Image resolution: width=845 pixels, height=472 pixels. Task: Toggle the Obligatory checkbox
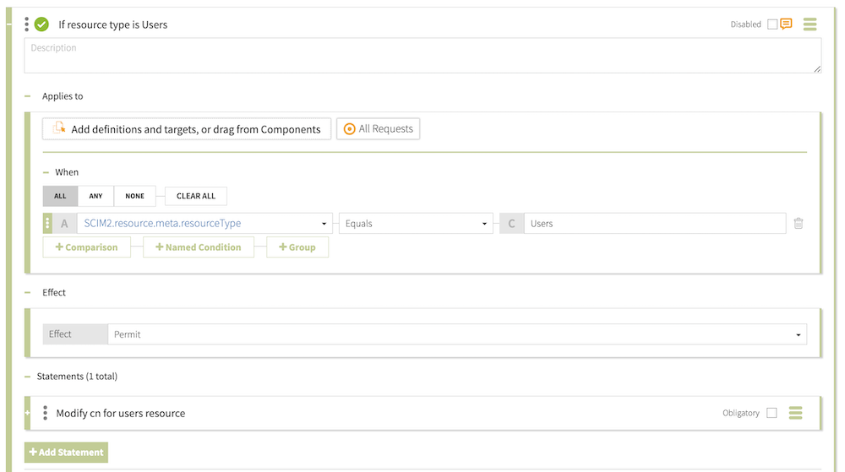(771, 413)
